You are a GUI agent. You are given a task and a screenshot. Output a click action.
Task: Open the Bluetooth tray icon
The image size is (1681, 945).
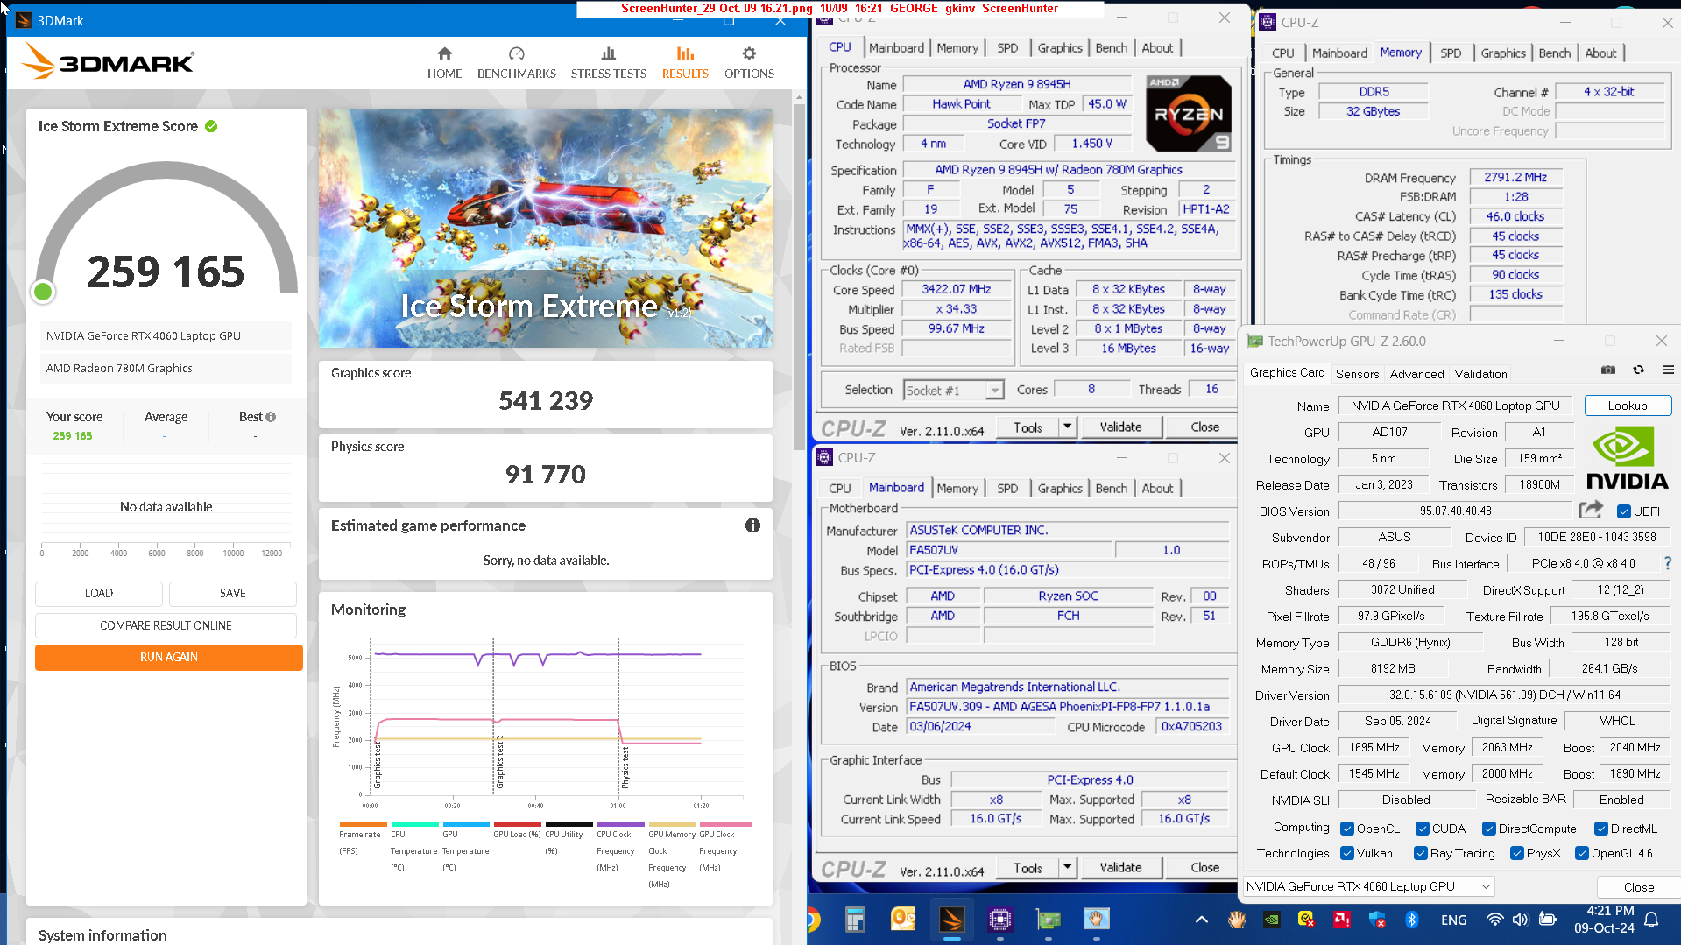[1411, 920]
